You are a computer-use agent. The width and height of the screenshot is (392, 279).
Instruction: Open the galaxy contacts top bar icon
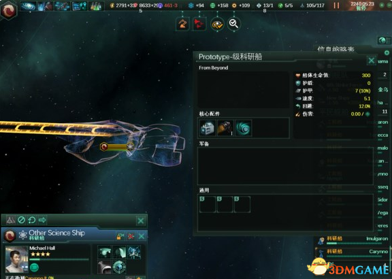[x=28, y=6]
